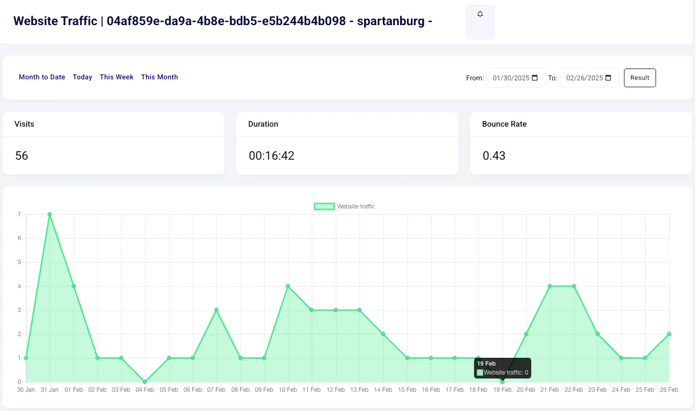
Task: Click the 31 Jan peak data point
Action: tap(50, 214)
